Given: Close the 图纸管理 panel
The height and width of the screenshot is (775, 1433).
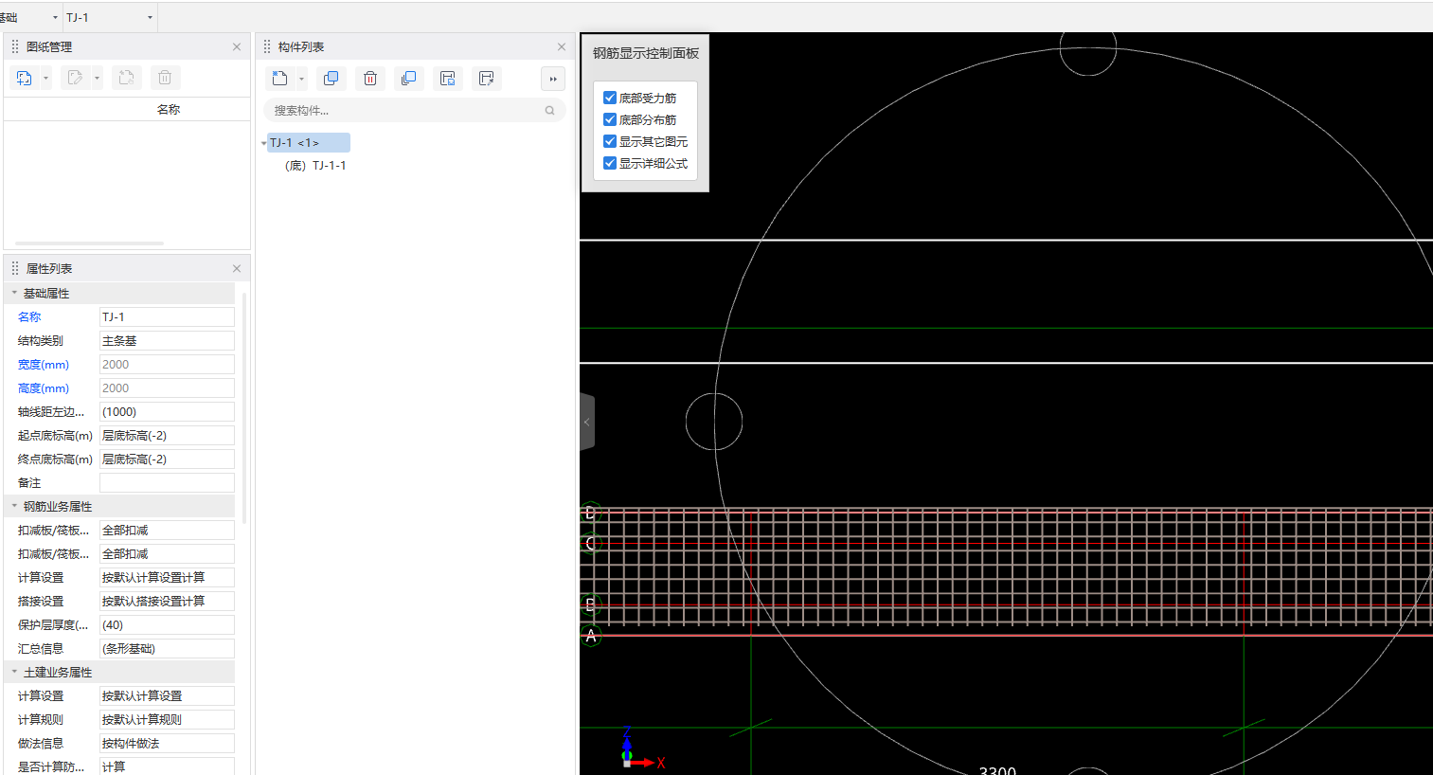Looking at the screenshot, I should (x=237, y=46).
